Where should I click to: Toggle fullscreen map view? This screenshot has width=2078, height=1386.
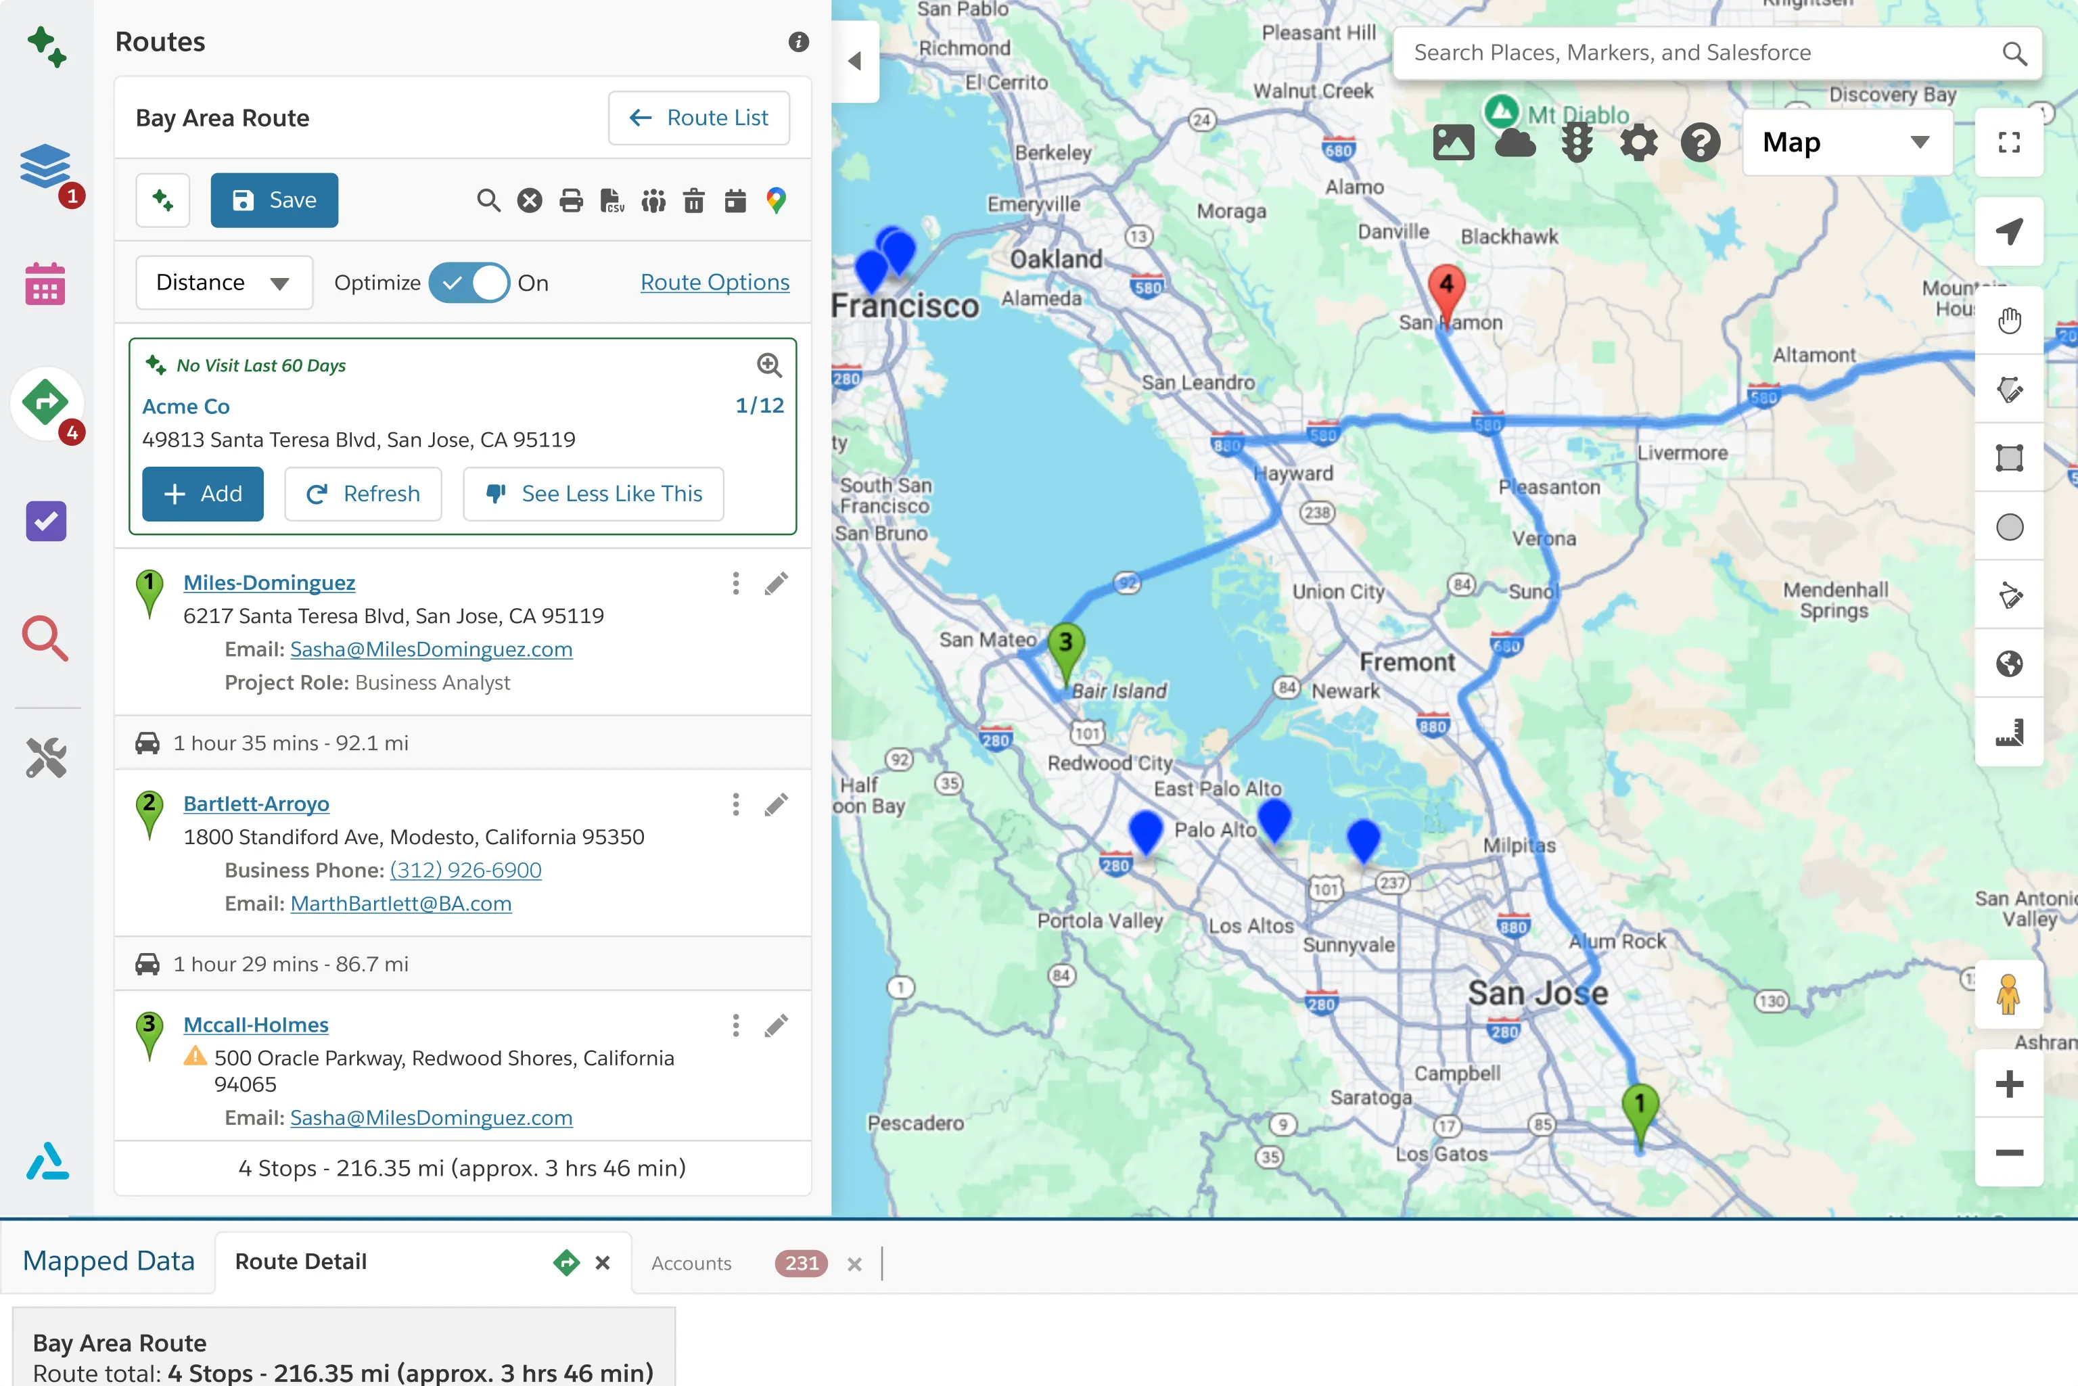click(2008, 142)
